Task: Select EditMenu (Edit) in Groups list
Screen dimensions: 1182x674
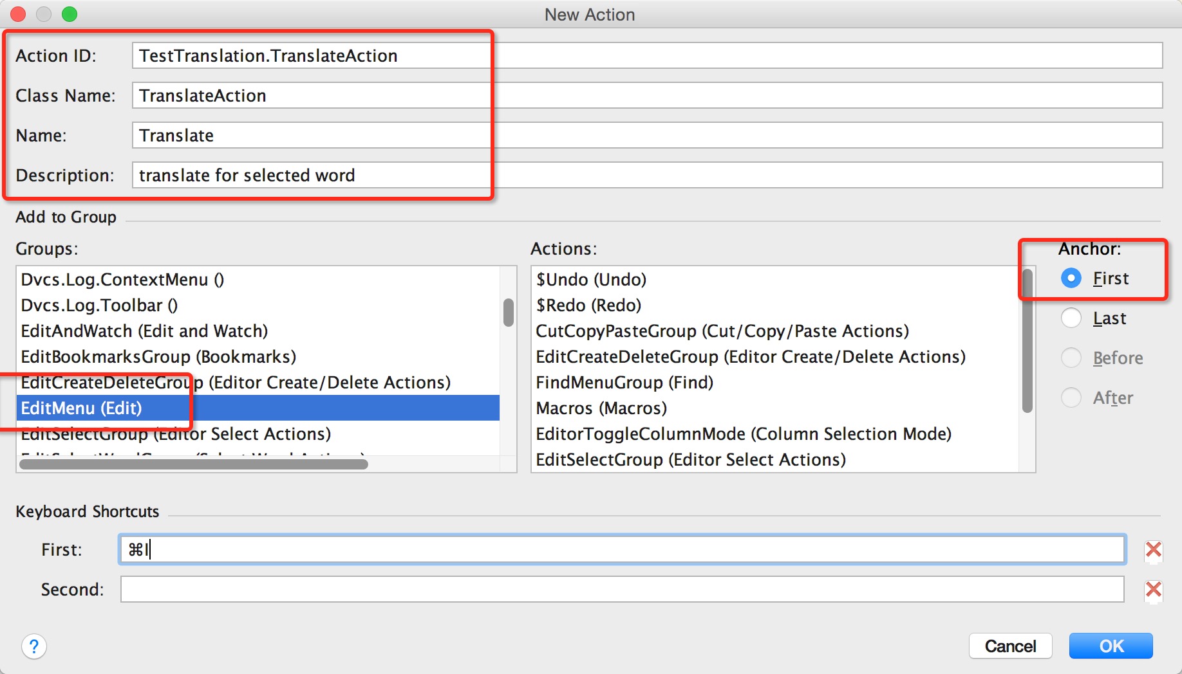Action: point(82,408)
